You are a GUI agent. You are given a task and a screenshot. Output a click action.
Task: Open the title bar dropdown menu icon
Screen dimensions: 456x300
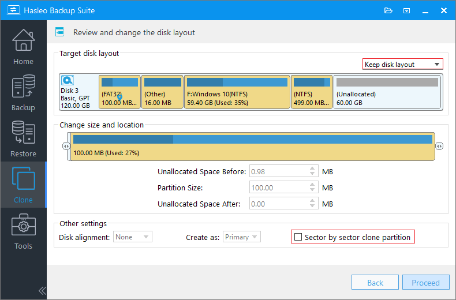pyautogui.click(x=406, y=11)
